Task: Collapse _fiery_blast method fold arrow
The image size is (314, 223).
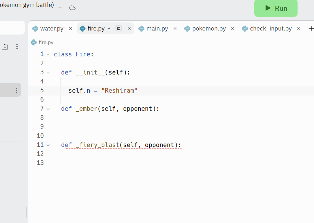Action: [x=48, y=145]
